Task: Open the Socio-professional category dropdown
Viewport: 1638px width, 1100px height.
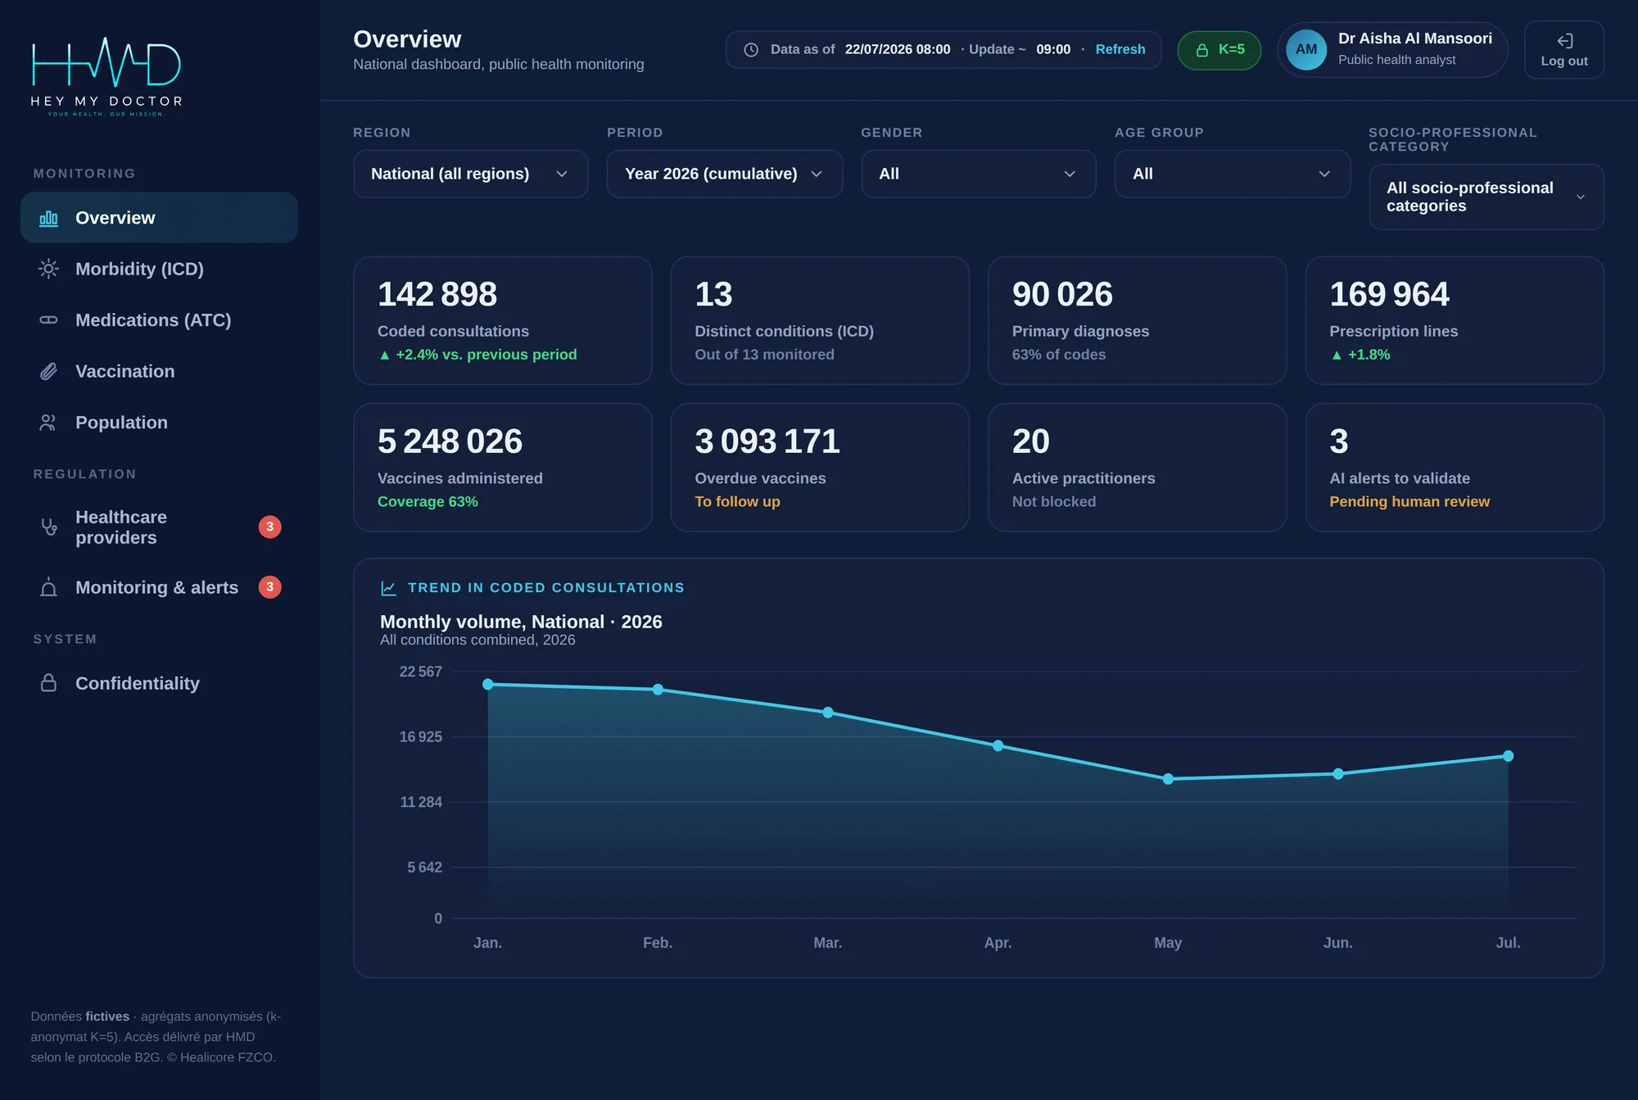Action: point(1486,197)
